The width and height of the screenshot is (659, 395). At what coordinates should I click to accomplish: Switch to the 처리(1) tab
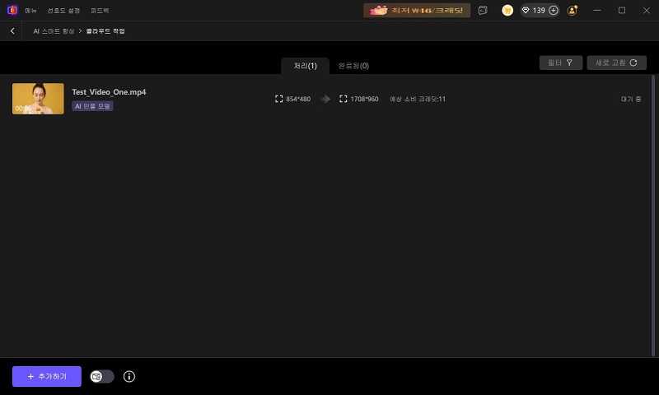(305, 66)
